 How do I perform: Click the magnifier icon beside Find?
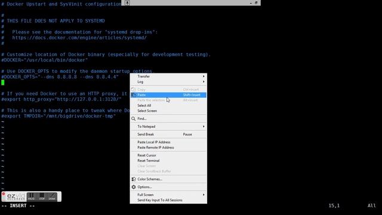(x=133, y=119)
